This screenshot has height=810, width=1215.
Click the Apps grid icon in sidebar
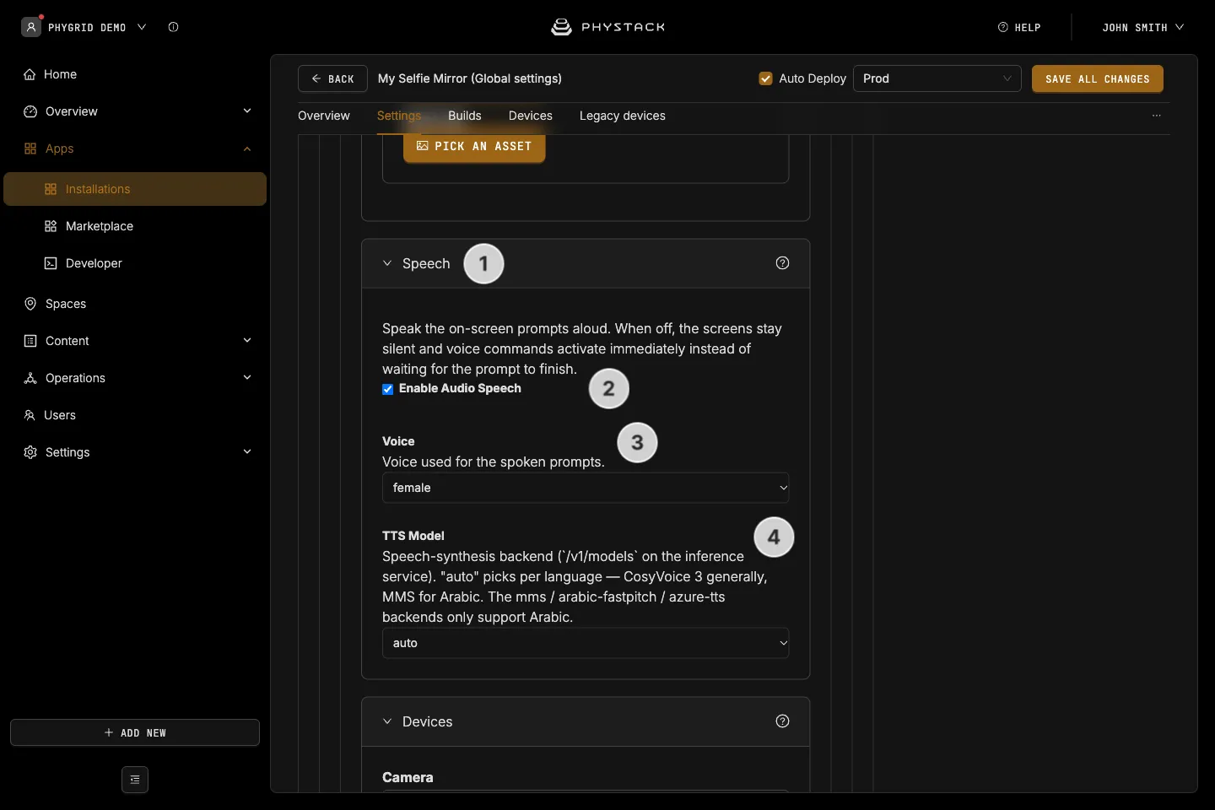30,148
